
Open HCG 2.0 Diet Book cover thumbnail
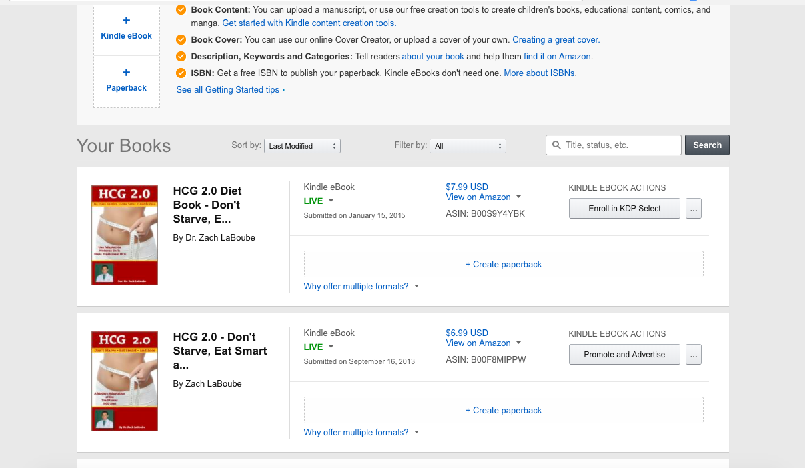tap(125, 235)
